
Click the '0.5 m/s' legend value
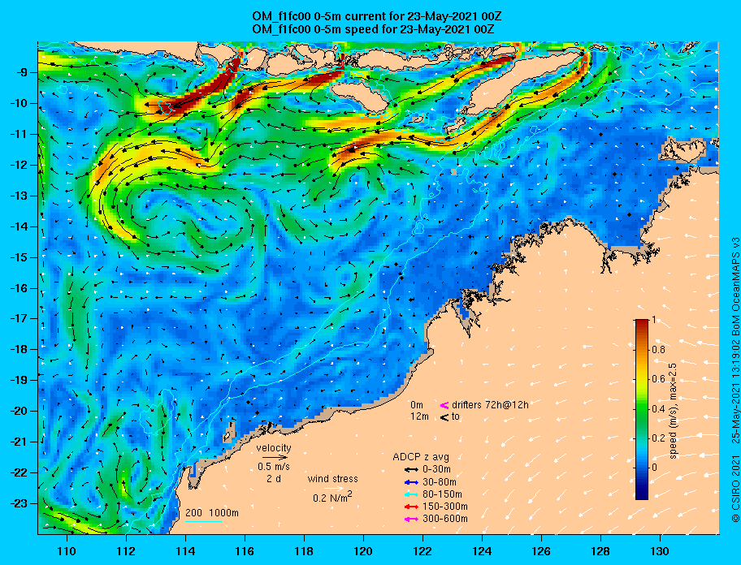tap(274, 466)
